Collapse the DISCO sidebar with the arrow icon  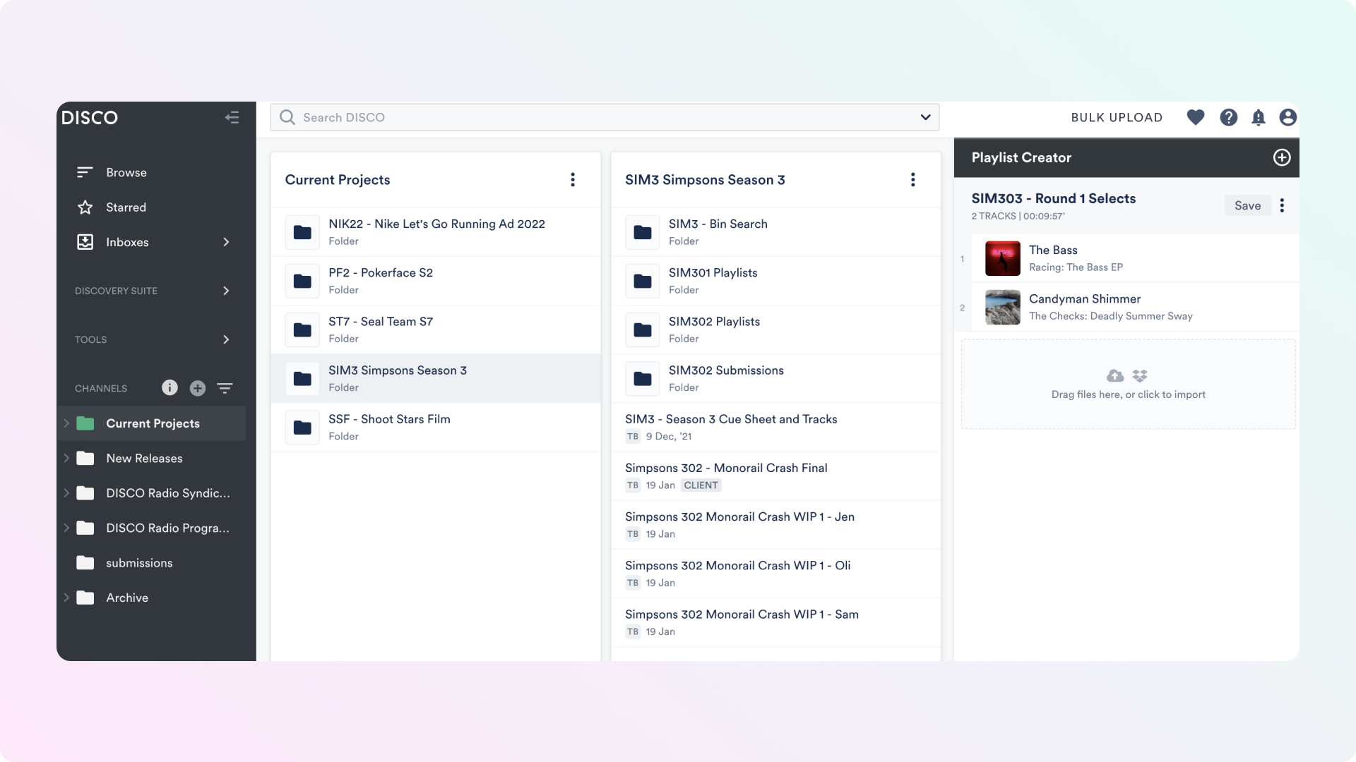coord(232,117)
